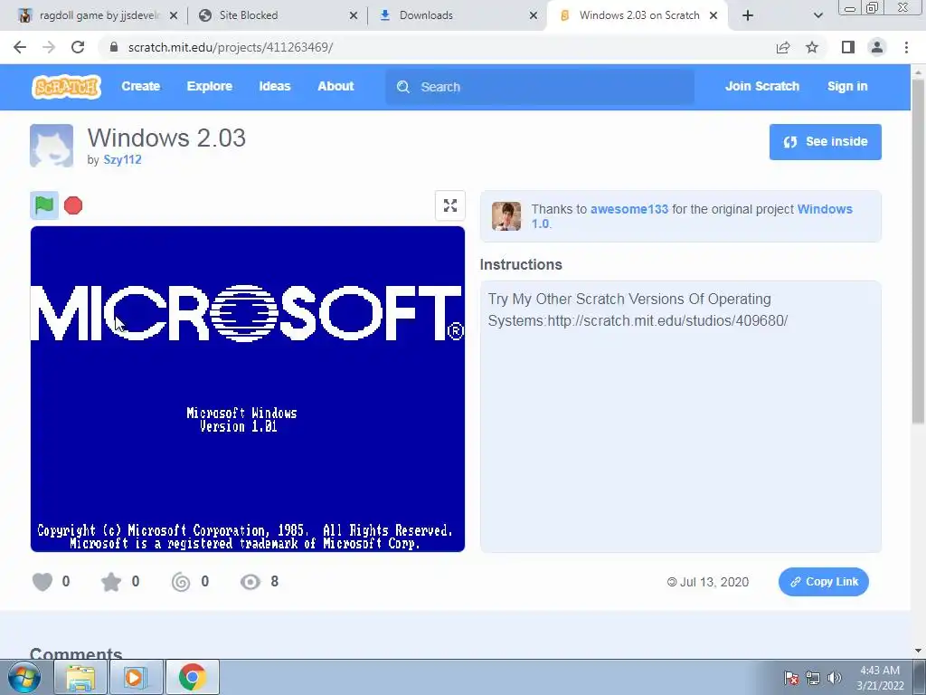The width and height of the screenshot is (926, 695).
Task: Click the green flag to start project
Action: [x=44, y=205]
